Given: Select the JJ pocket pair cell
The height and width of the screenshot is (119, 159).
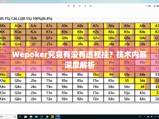Looking at the screenshot, I should point(34,44).
